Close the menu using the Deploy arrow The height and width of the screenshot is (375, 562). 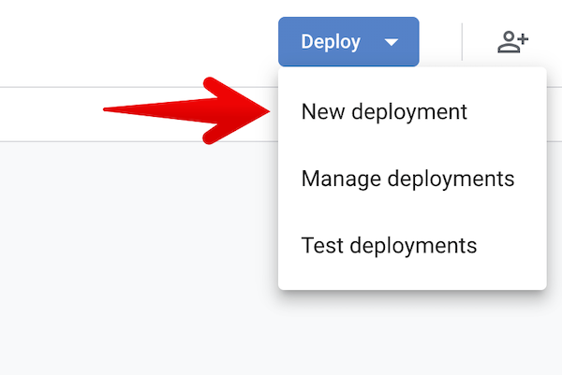point(392,43)
